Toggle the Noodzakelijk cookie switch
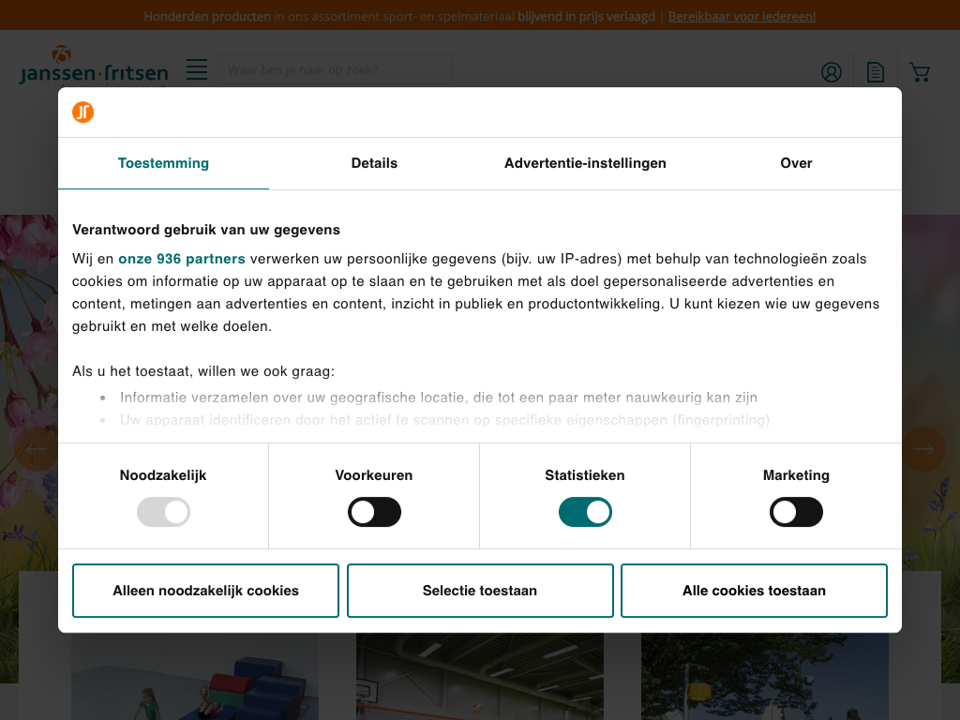Image resolution: width=960 pixels, height=720 pixels. pyautogui.click(x=163, y=512)
